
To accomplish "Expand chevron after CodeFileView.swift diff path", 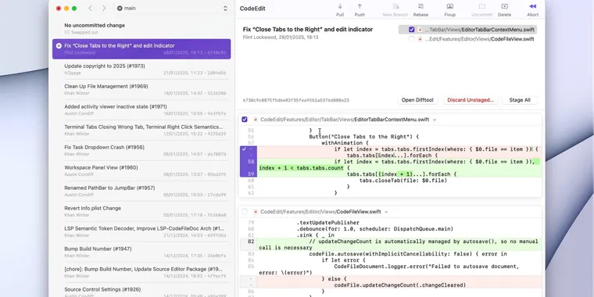I will [x=386, y=212].
